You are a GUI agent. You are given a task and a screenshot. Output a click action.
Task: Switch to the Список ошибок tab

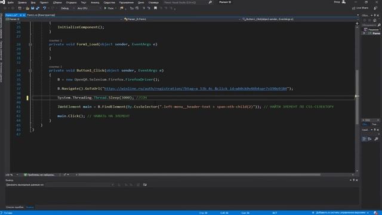[14, 207]
